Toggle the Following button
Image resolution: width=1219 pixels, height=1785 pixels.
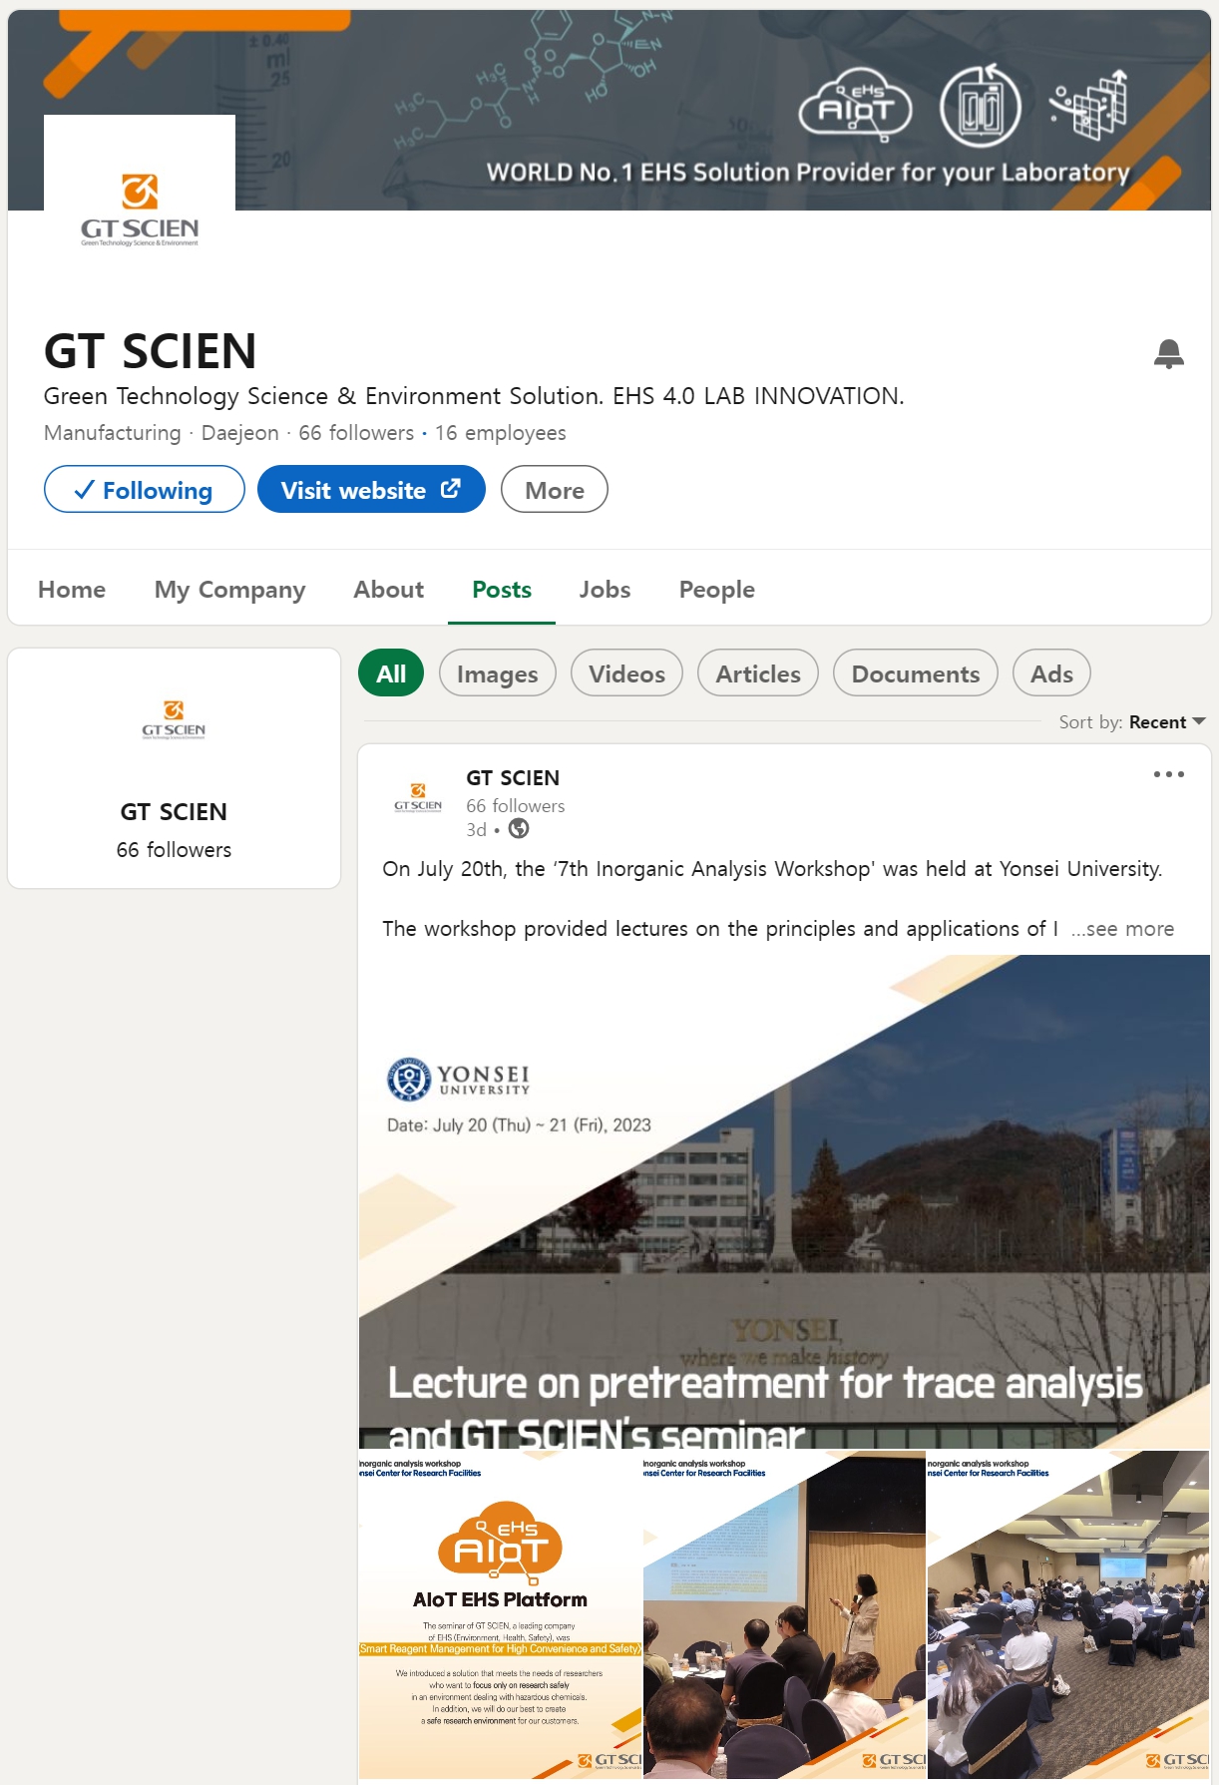click(145, 490)
